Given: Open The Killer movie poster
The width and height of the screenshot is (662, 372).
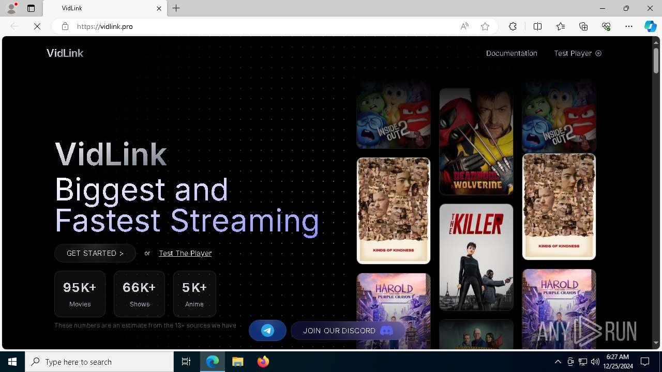Looking at the screenshot, I should pyautogui.click(x=476, y=257).
